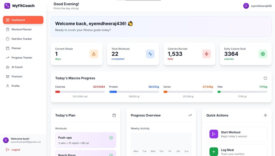Viewport: 275px width, 156px height.
Task: Click the Total Workouts activity icon
Action: (150, 54)
